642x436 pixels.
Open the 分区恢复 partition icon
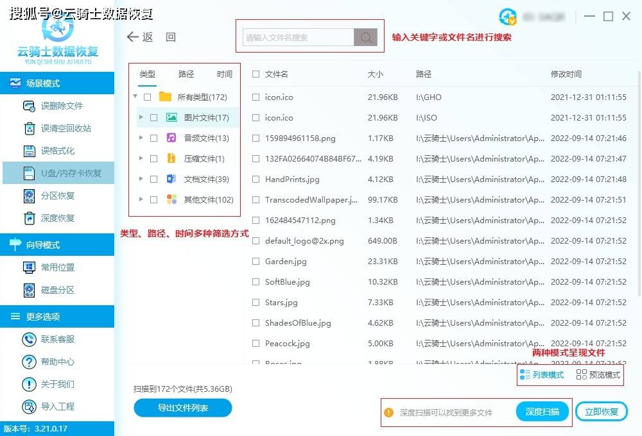(x=29, y=196)
